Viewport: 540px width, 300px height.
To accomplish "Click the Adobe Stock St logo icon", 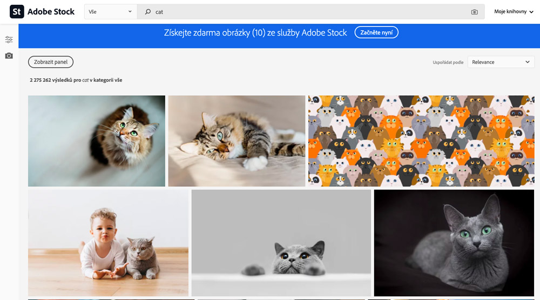I will click(17, 12).
